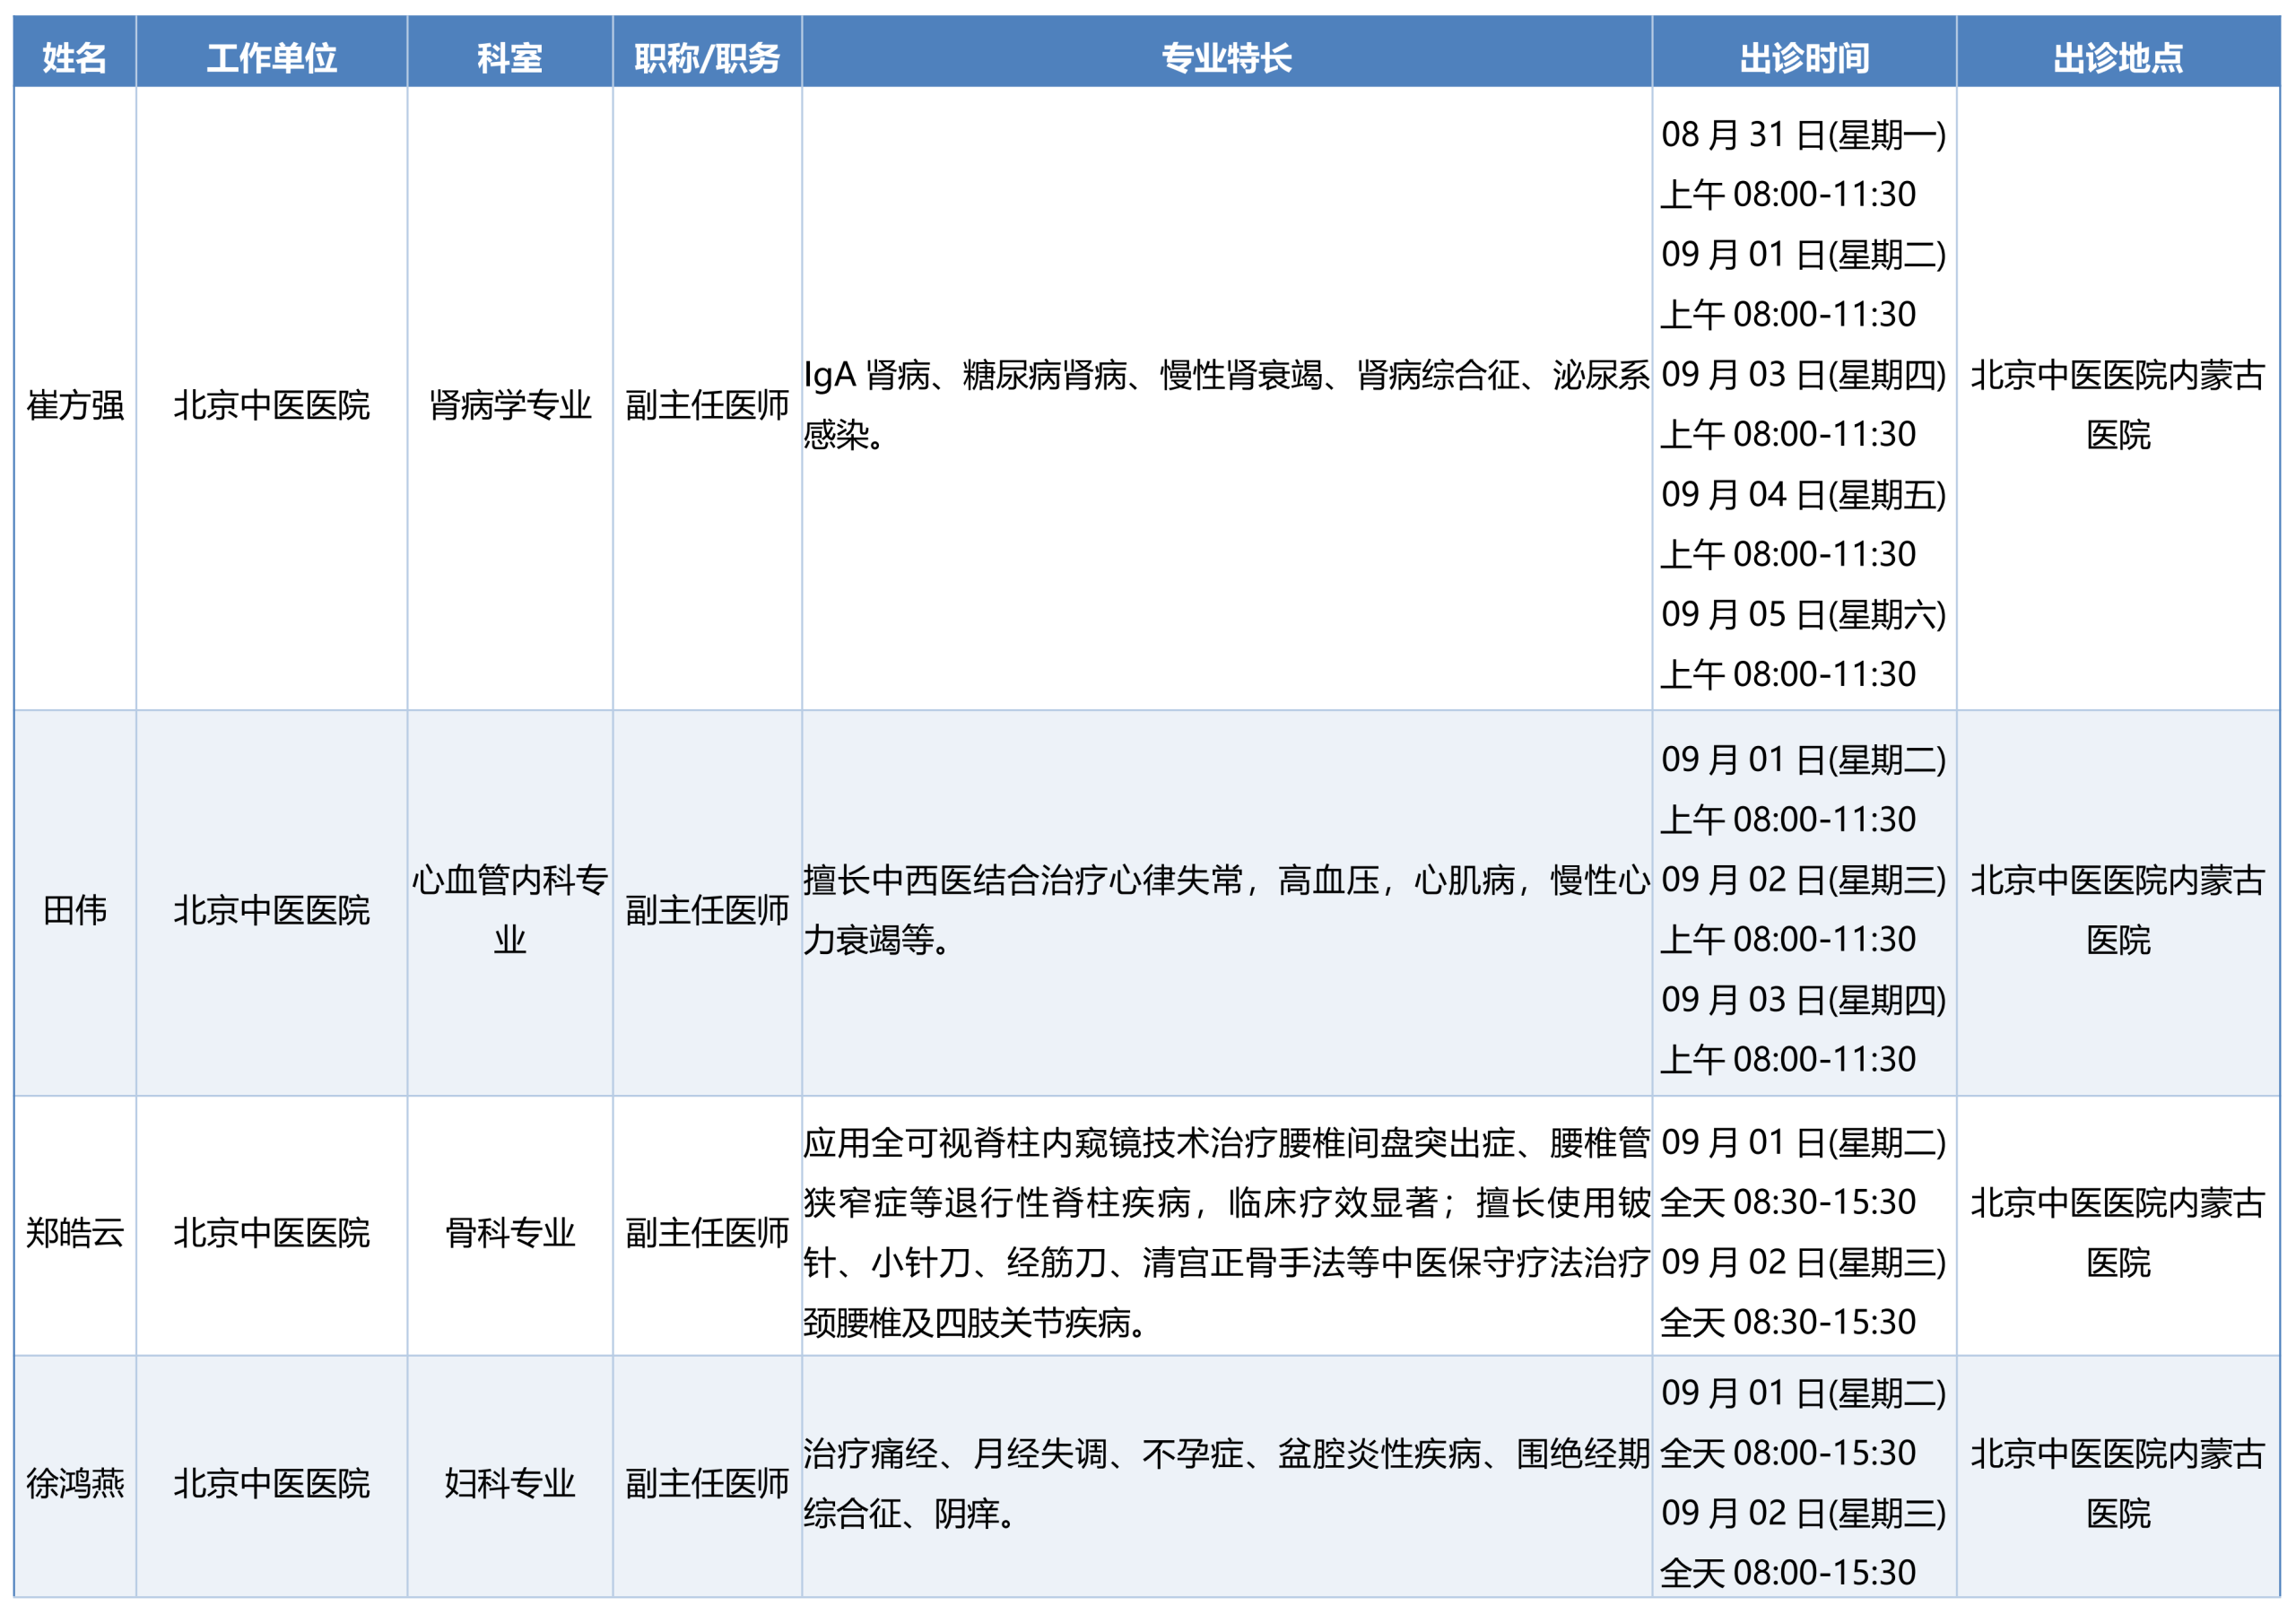Click the 专业特长 column header
Image resolution: width=2296 pixels, height=1623 pixels.
pos(1227,58)
